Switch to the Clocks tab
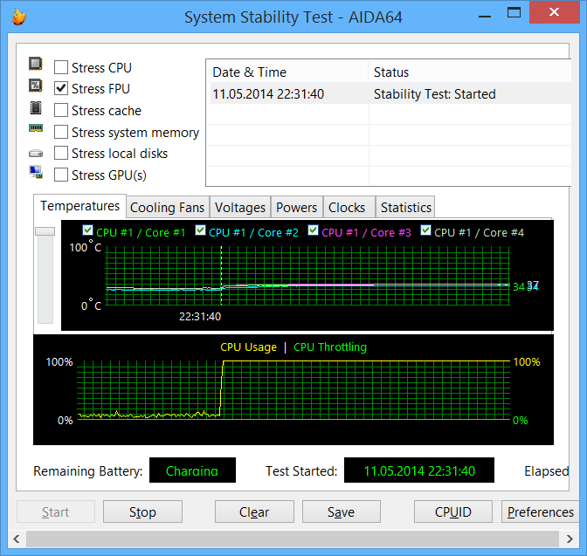 pos(349,207)
